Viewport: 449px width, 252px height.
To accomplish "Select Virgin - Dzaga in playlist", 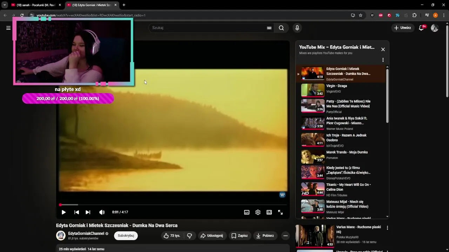I will pyautogui.click(x=341, y=90).
